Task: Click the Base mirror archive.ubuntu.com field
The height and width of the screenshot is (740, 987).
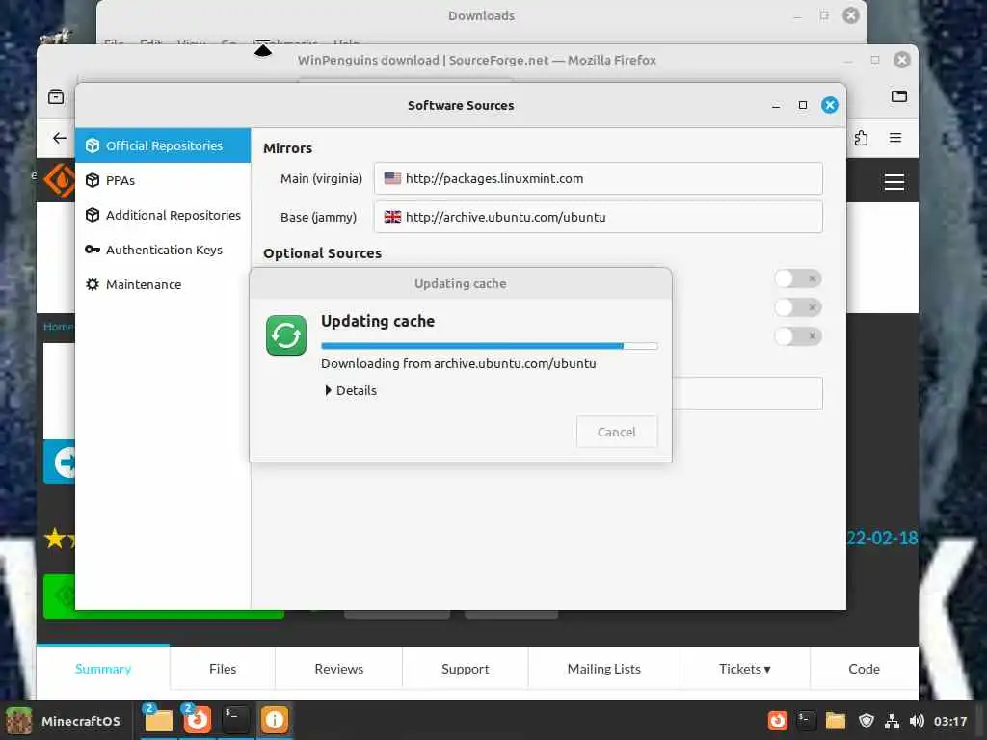Action: (x=598, y=217)
